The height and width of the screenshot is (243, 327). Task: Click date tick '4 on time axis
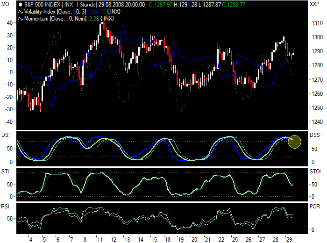(x=30, y=239)
